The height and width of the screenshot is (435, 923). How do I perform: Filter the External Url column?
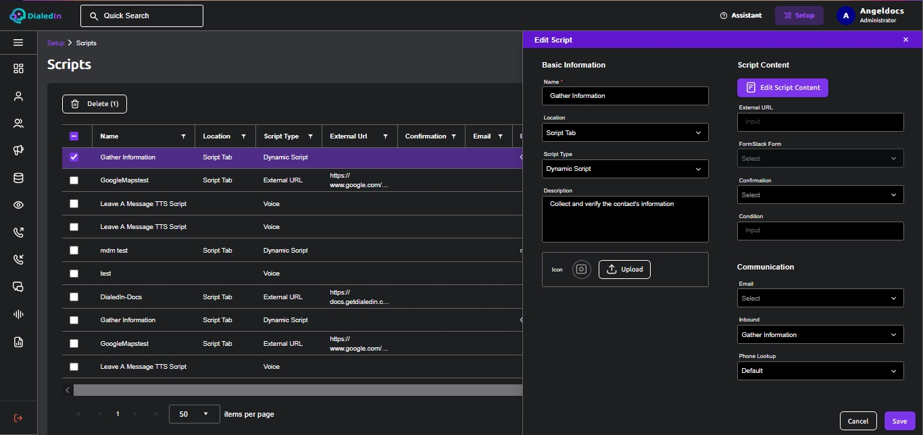(x=385, y=136)
